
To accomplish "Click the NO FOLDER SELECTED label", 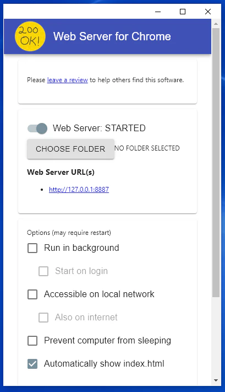I will [147, 148].
